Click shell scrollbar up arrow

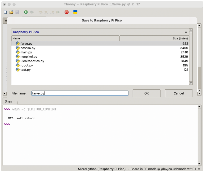point(199,106)
